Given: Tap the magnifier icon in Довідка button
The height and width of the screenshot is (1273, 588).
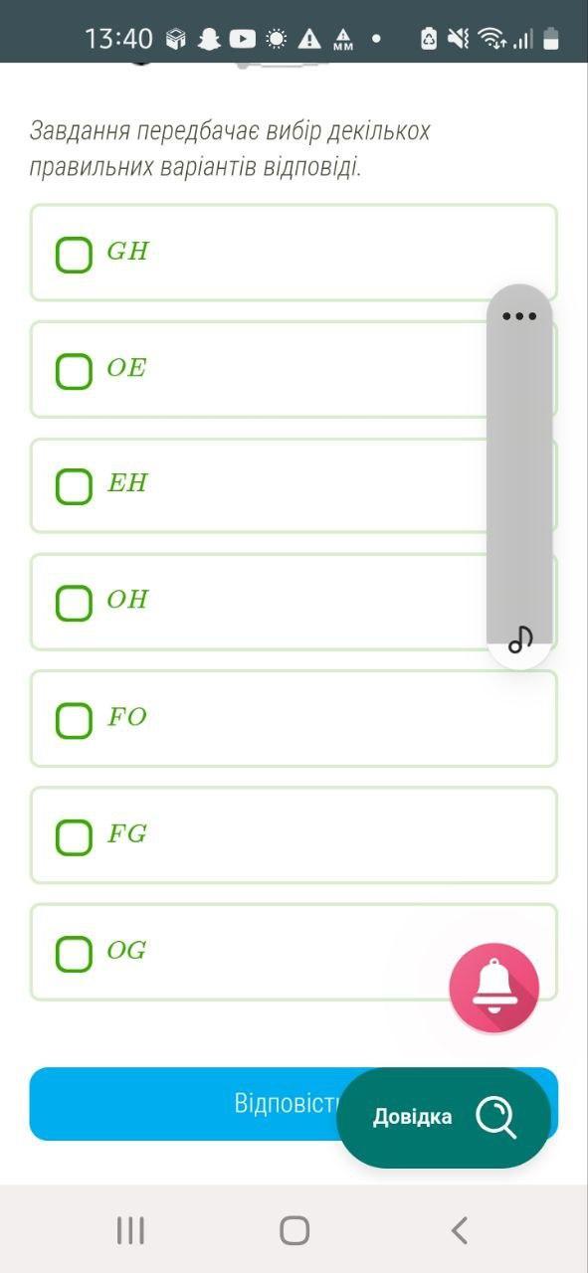Looking at the screenshot, I should pos(496,1117).
